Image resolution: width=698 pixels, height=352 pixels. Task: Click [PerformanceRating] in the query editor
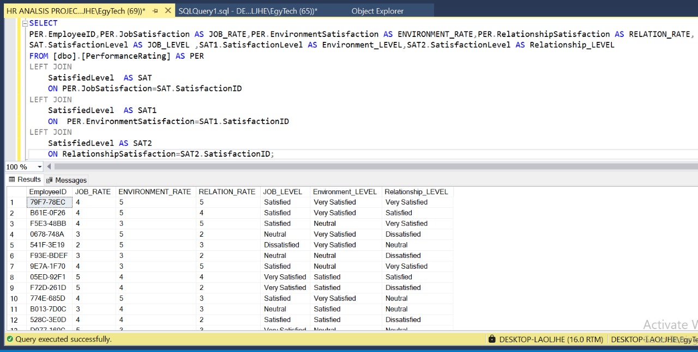(x=125, y=56)
